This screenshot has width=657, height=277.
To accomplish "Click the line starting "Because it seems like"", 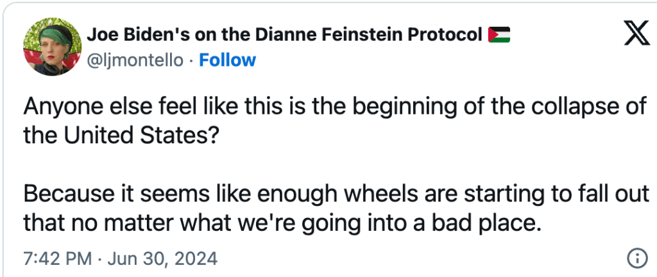I will pyautogui.click(x=334, y=193).
